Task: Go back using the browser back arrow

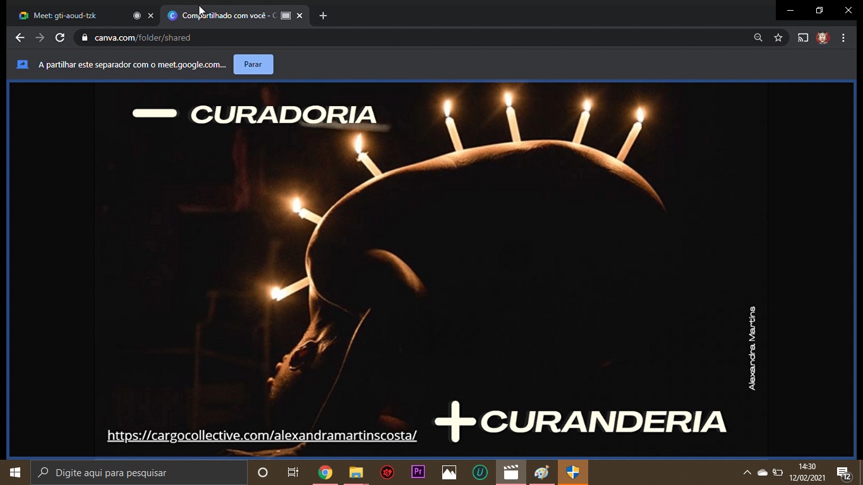Action: click(x=20, y=38)
